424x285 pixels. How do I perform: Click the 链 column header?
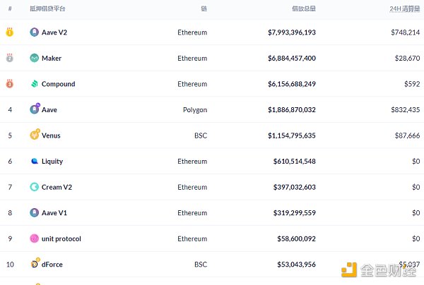(204, 9)
